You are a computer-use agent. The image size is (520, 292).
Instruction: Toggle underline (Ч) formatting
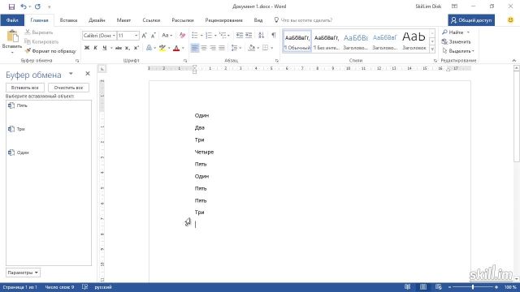tap(105, 48)
